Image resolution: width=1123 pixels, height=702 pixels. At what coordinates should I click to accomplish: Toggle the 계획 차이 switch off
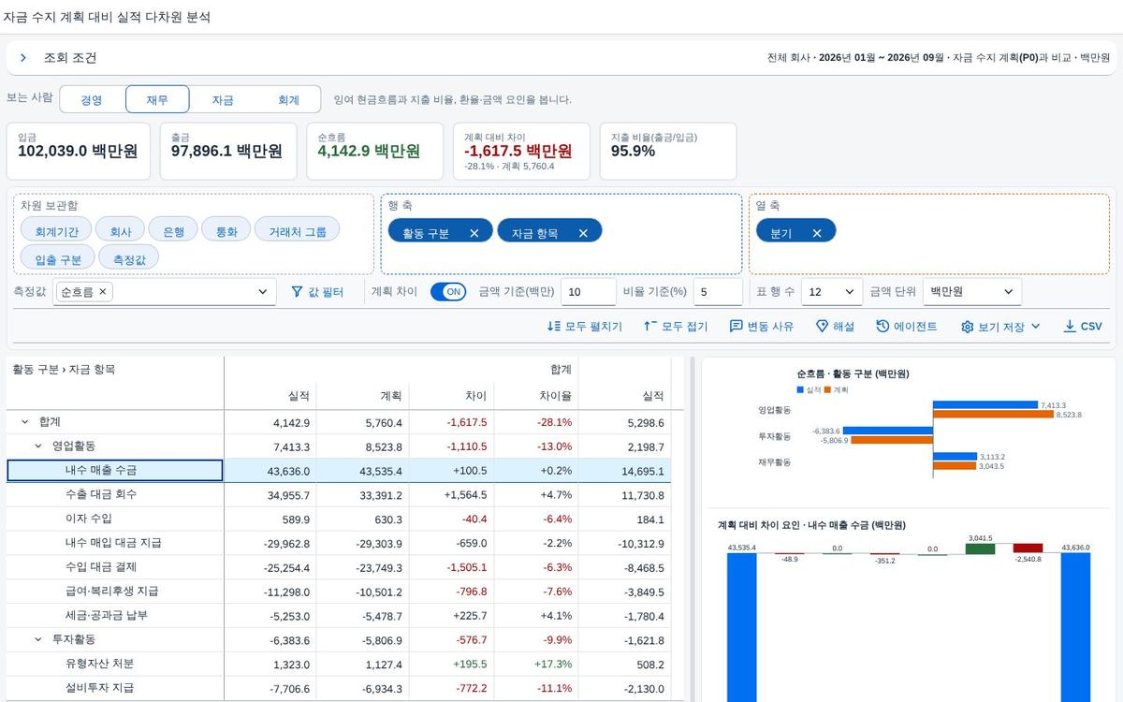pyautogui.click(x=448, y=292)
